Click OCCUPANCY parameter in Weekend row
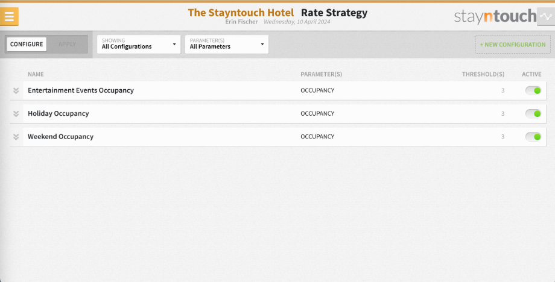555x282 pixels. [x=317, y=136]
